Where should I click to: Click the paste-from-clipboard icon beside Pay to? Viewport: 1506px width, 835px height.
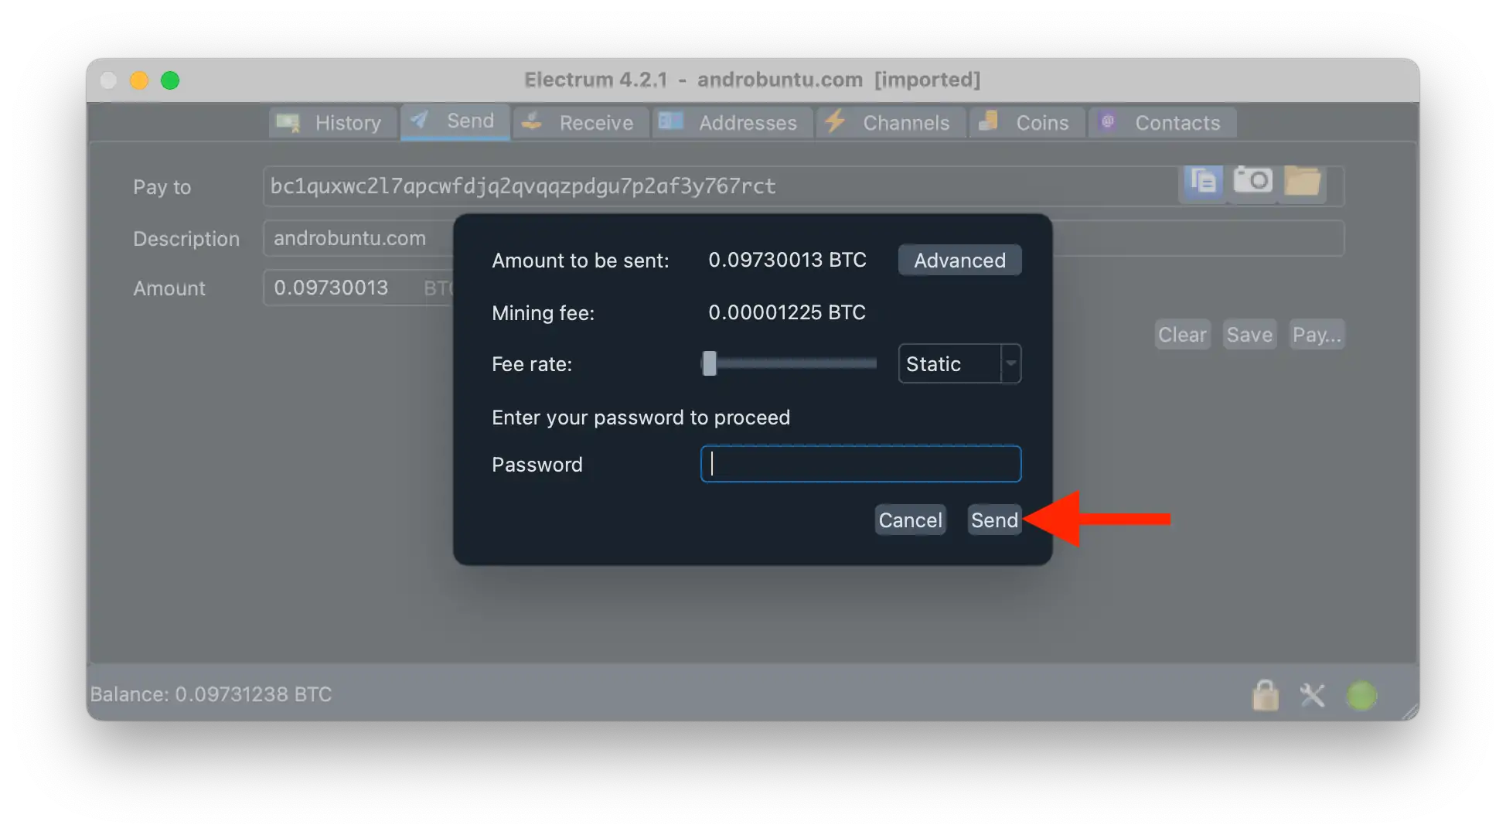point(1202,182)
